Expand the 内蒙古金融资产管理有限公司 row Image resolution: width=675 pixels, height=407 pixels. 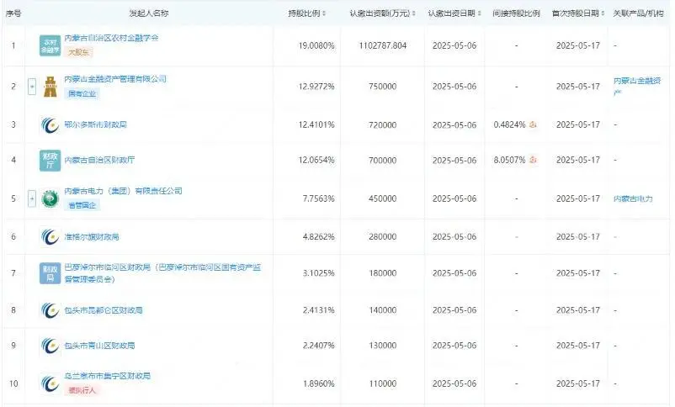[x=32, y=87]
